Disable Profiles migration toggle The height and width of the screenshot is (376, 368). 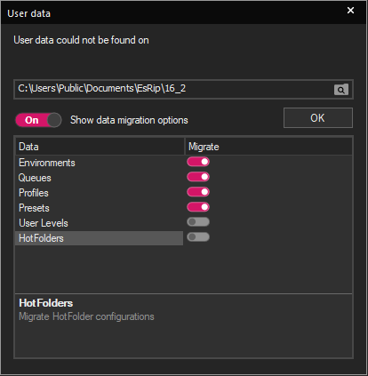pyautogui.click(x=198, y=192)
